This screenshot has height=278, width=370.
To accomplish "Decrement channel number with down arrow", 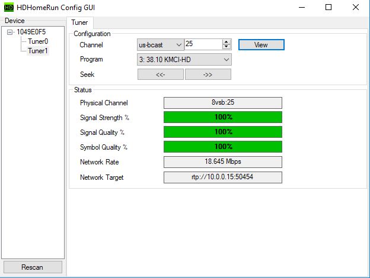I will tap(227, 47).
